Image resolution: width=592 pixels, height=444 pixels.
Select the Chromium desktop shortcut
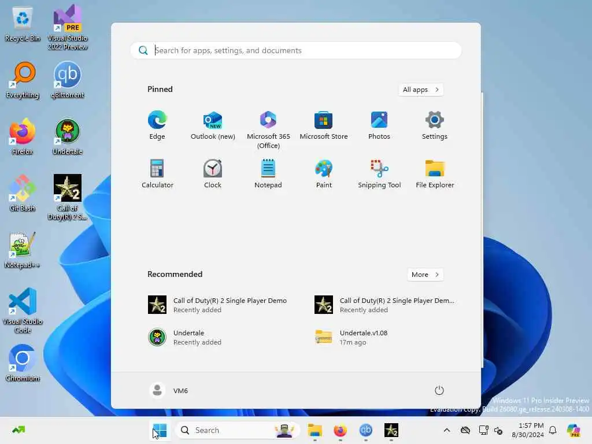tap(23, 363)
